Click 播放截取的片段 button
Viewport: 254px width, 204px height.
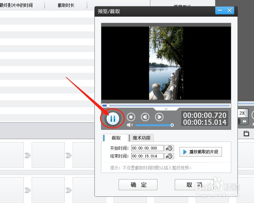(x=201, y=152)
